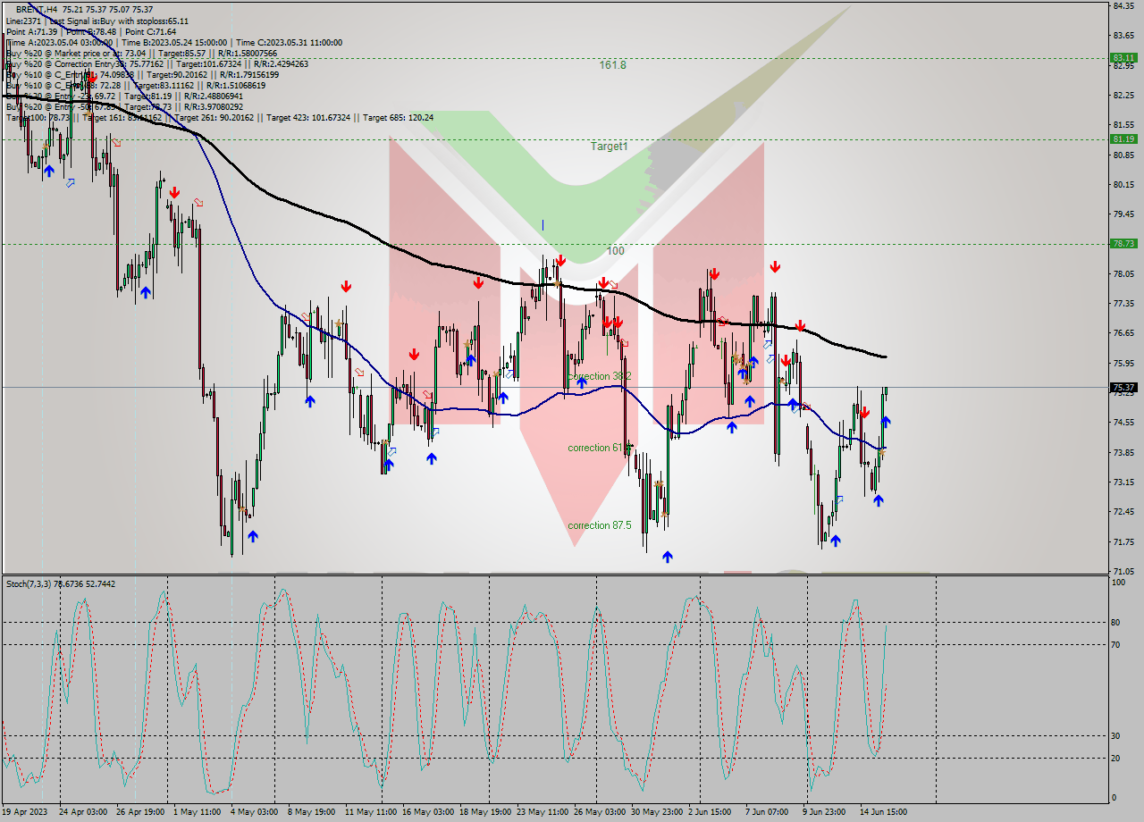
Task: Click the green 83.11 price tag
Action: point(1123,57)
